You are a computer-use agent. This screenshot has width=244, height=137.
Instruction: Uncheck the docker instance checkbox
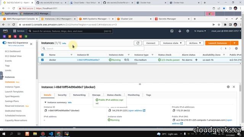pos(42,60)
